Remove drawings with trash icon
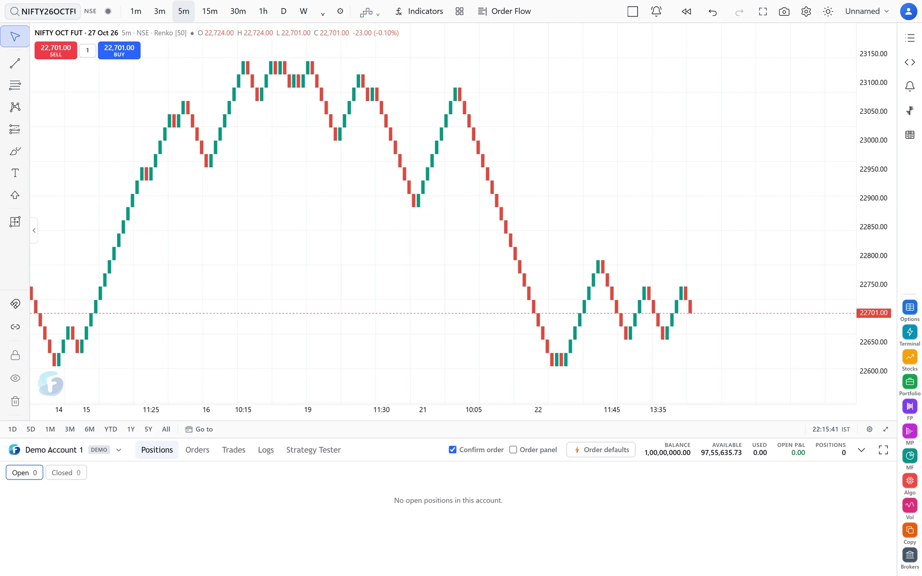Viewport: 922px width, 576px height. pyautogui.click(x=15, y=401)
